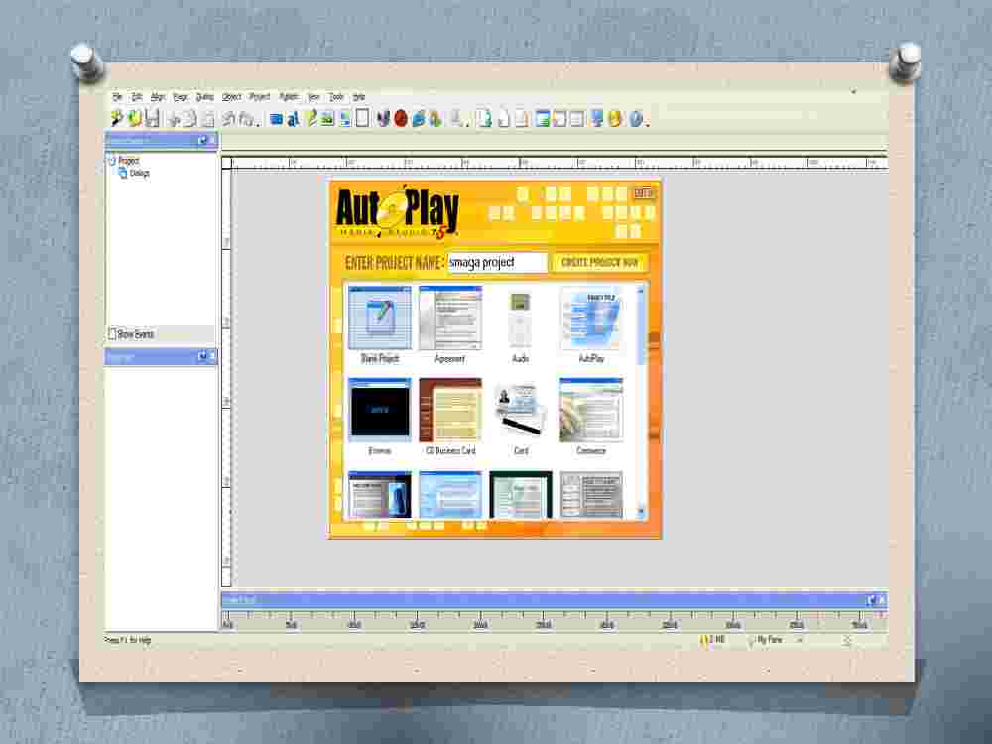This screenshot has width=992, height=744.
Task: Select the Card template thumbnail
Action: 520,411
